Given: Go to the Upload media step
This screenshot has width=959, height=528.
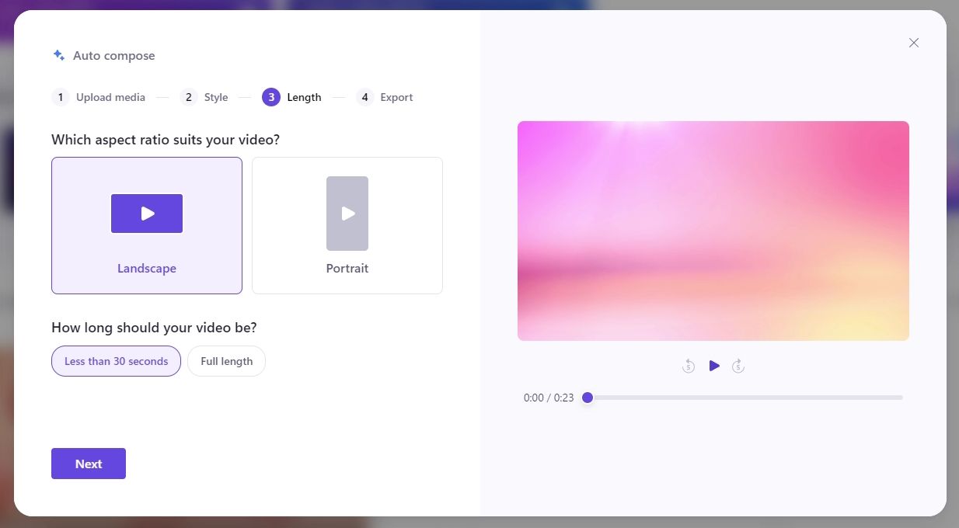Looking at the screenshot, I should tap(110, 97).
